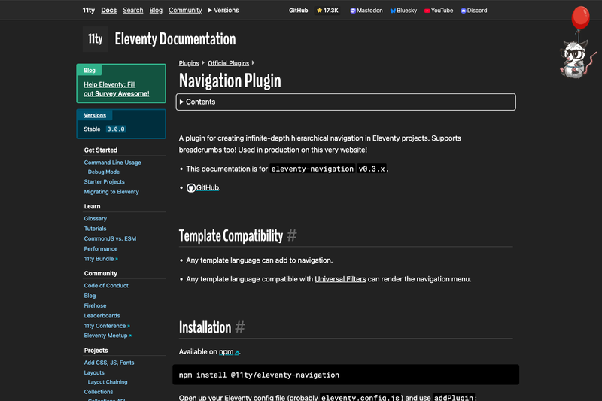Go to the 11ty home link in top nav
Image resolution: width=602 pixels, height=401 pixels.
pos(88,10)
